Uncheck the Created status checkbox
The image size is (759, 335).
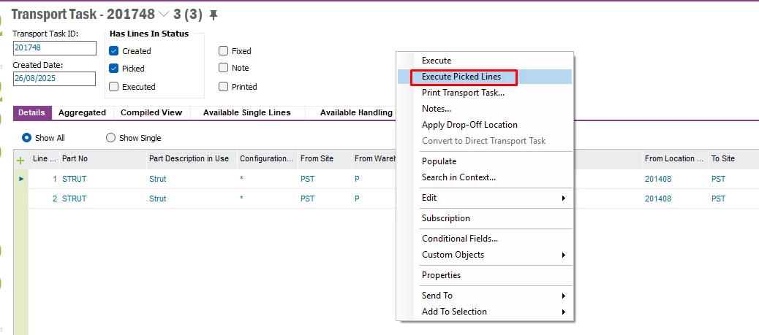pos(114,51)
